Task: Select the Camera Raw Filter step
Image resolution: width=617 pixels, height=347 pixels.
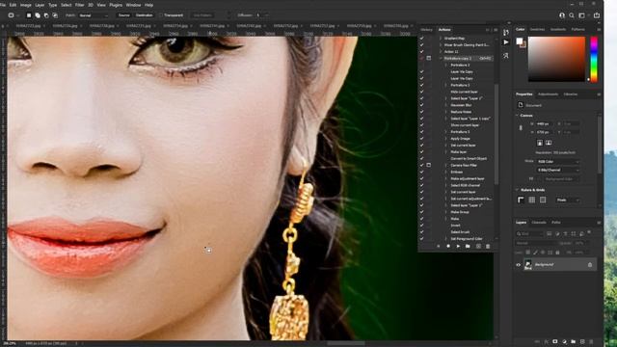Action: [464, 165]
